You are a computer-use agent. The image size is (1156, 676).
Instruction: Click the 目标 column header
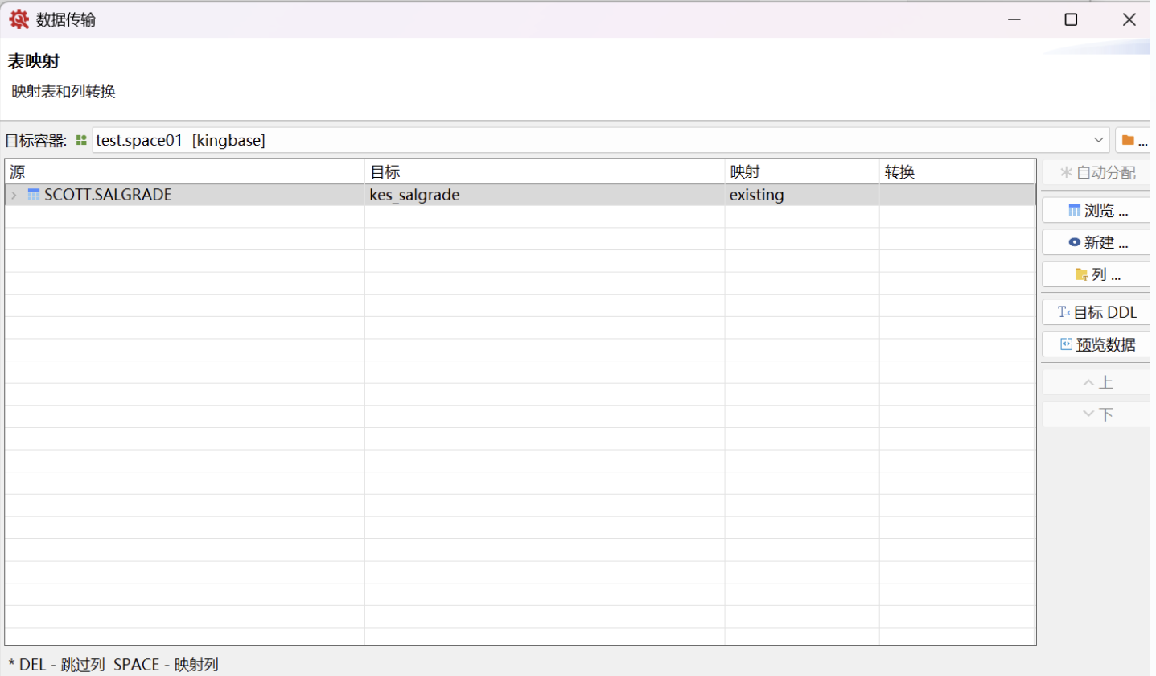[x=544, y=171]
